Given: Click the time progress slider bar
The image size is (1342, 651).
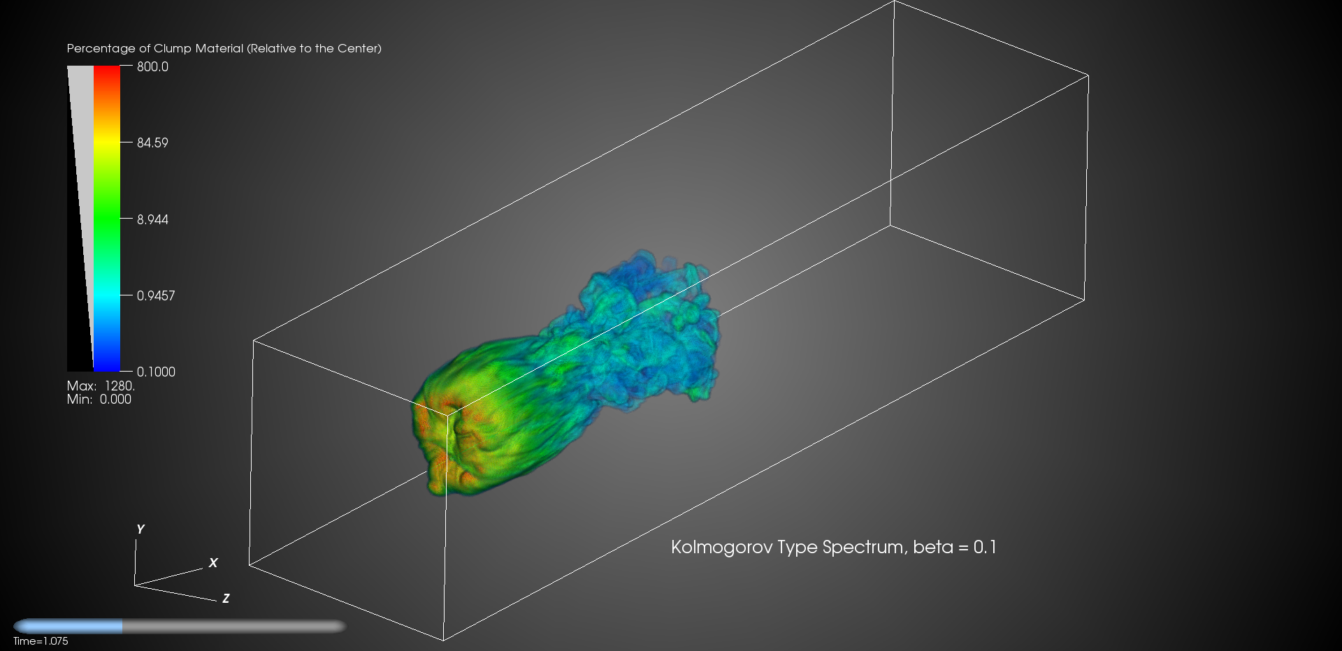Looking at the screenshot, I should 180,626.
